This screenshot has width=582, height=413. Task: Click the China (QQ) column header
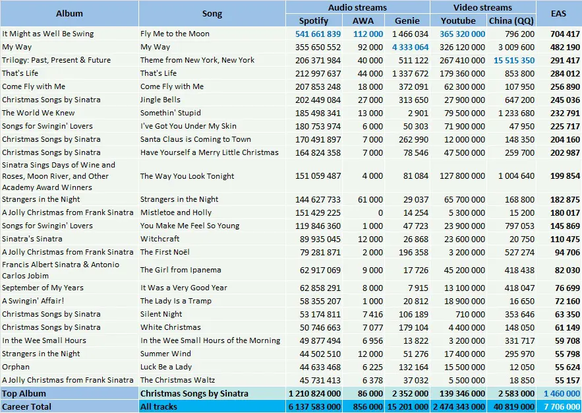511,21
